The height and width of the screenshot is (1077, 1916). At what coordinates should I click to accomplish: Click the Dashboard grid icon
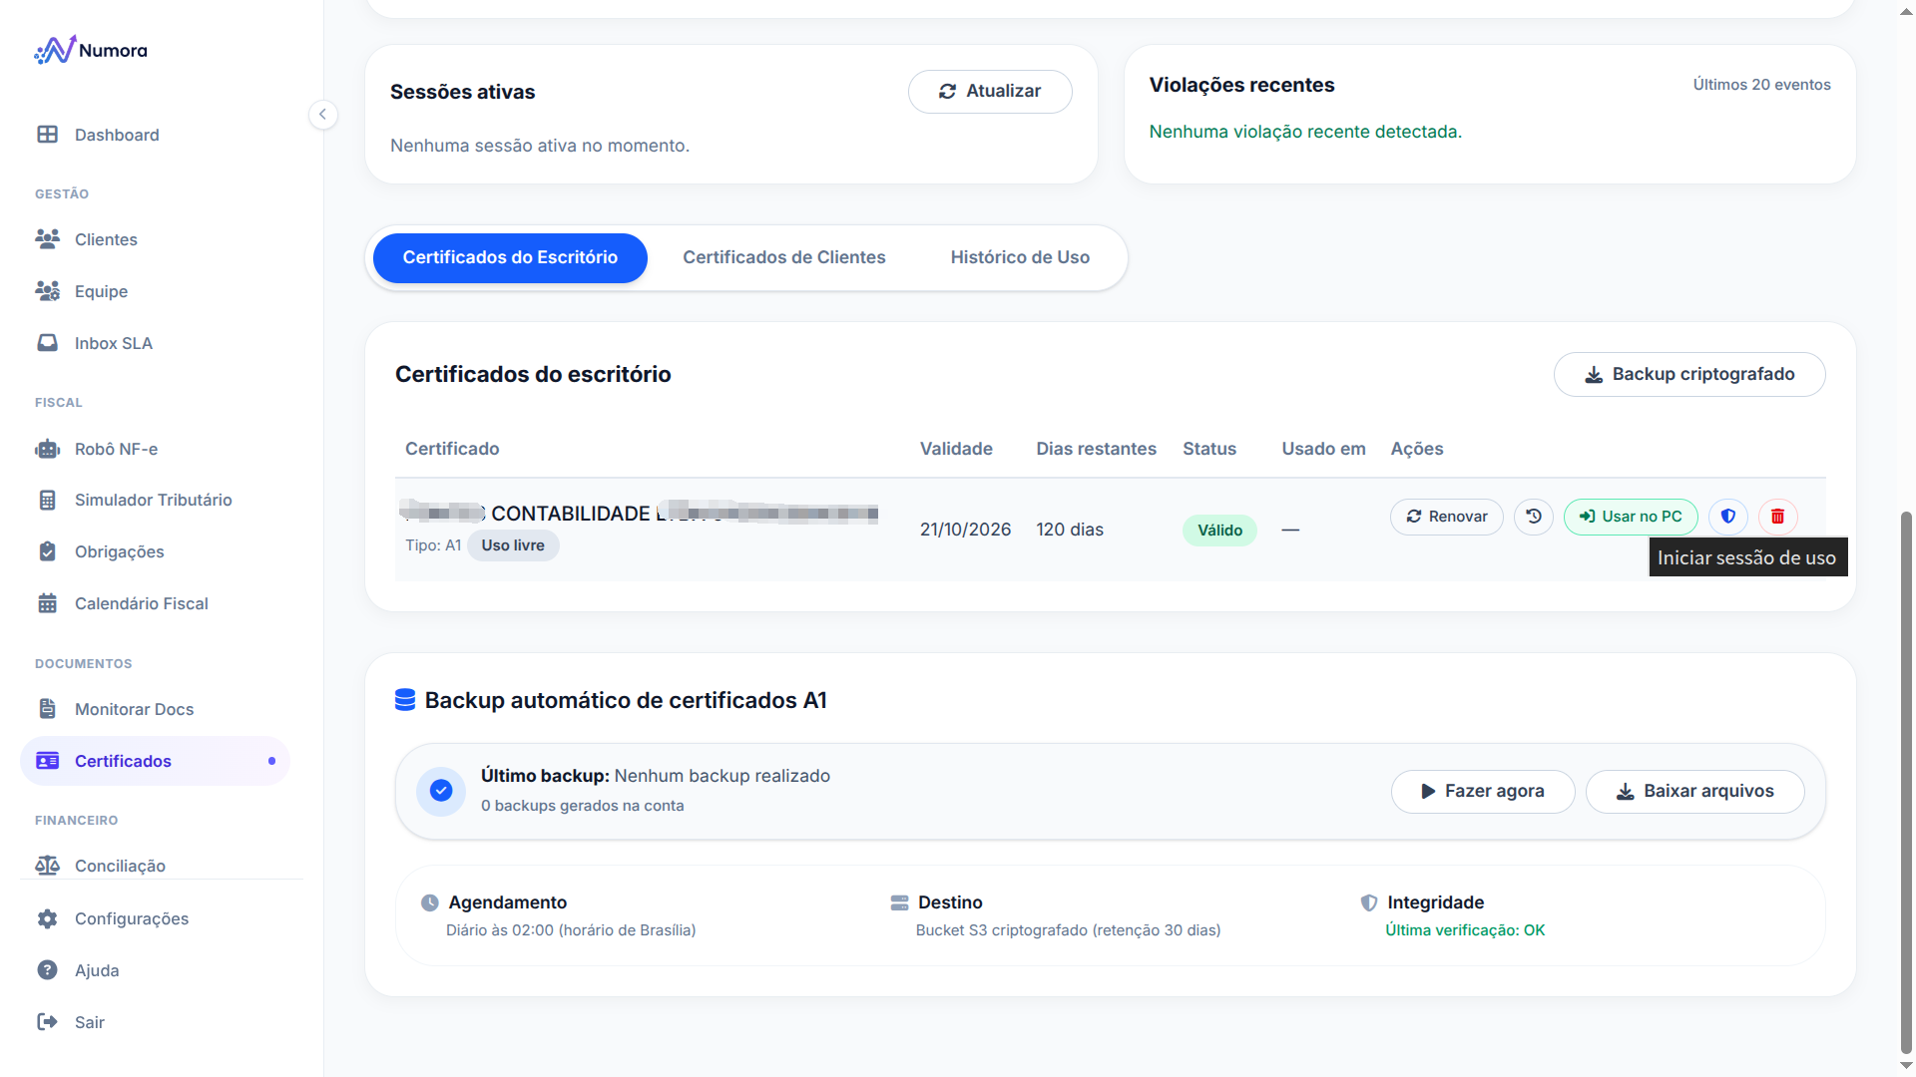pyautogui.click(x=47, y=135)
